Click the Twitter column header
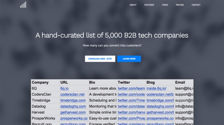This screenshot has height=125, width=224. pos(124,82)
